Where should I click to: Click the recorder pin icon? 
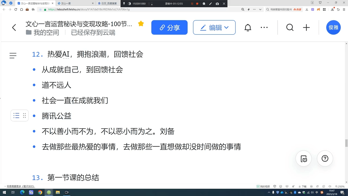click(x=124, y=4)
